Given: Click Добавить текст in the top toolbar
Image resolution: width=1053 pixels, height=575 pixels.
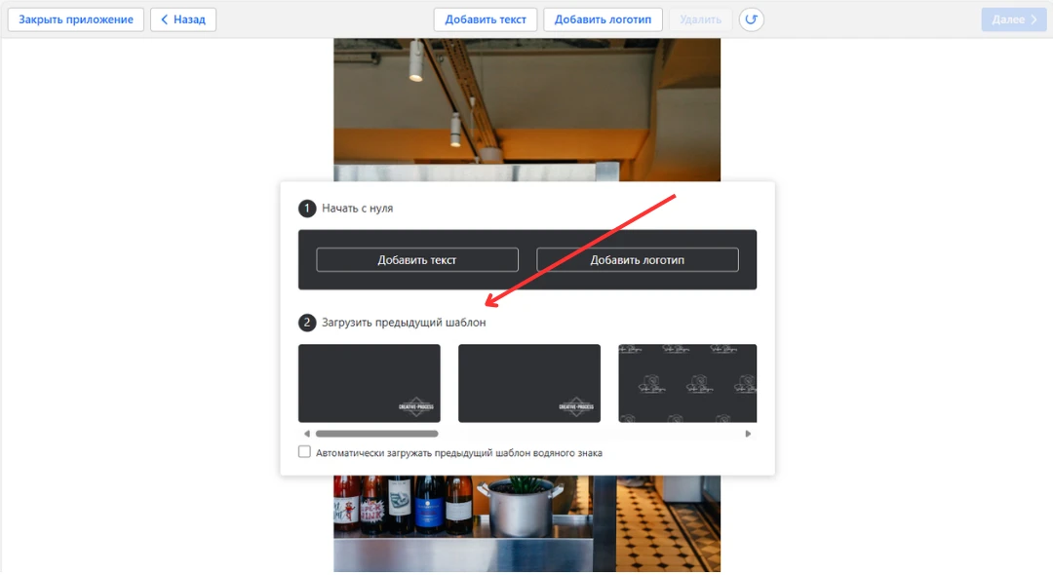Looking at the screenshot, I should 486,19.
